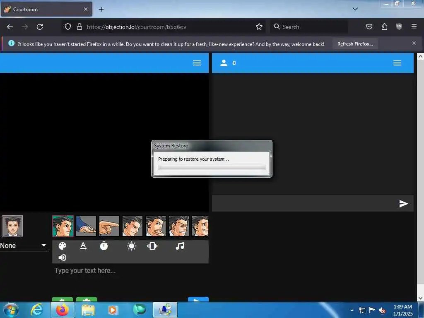Click the second green button below the text box

pyautogui.click(x=87, y=299)
